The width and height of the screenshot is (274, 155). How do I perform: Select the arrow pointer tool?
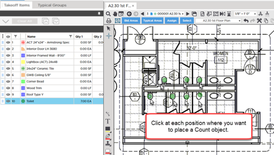pos(108,29)
